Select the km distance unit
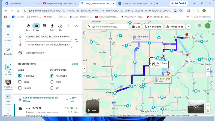Viewport: 218px width, 125px height. pos(52,88)
